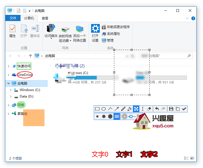Select 网络 in the navigation pane
Screen dimensions: 203x168
coord(21,105)
